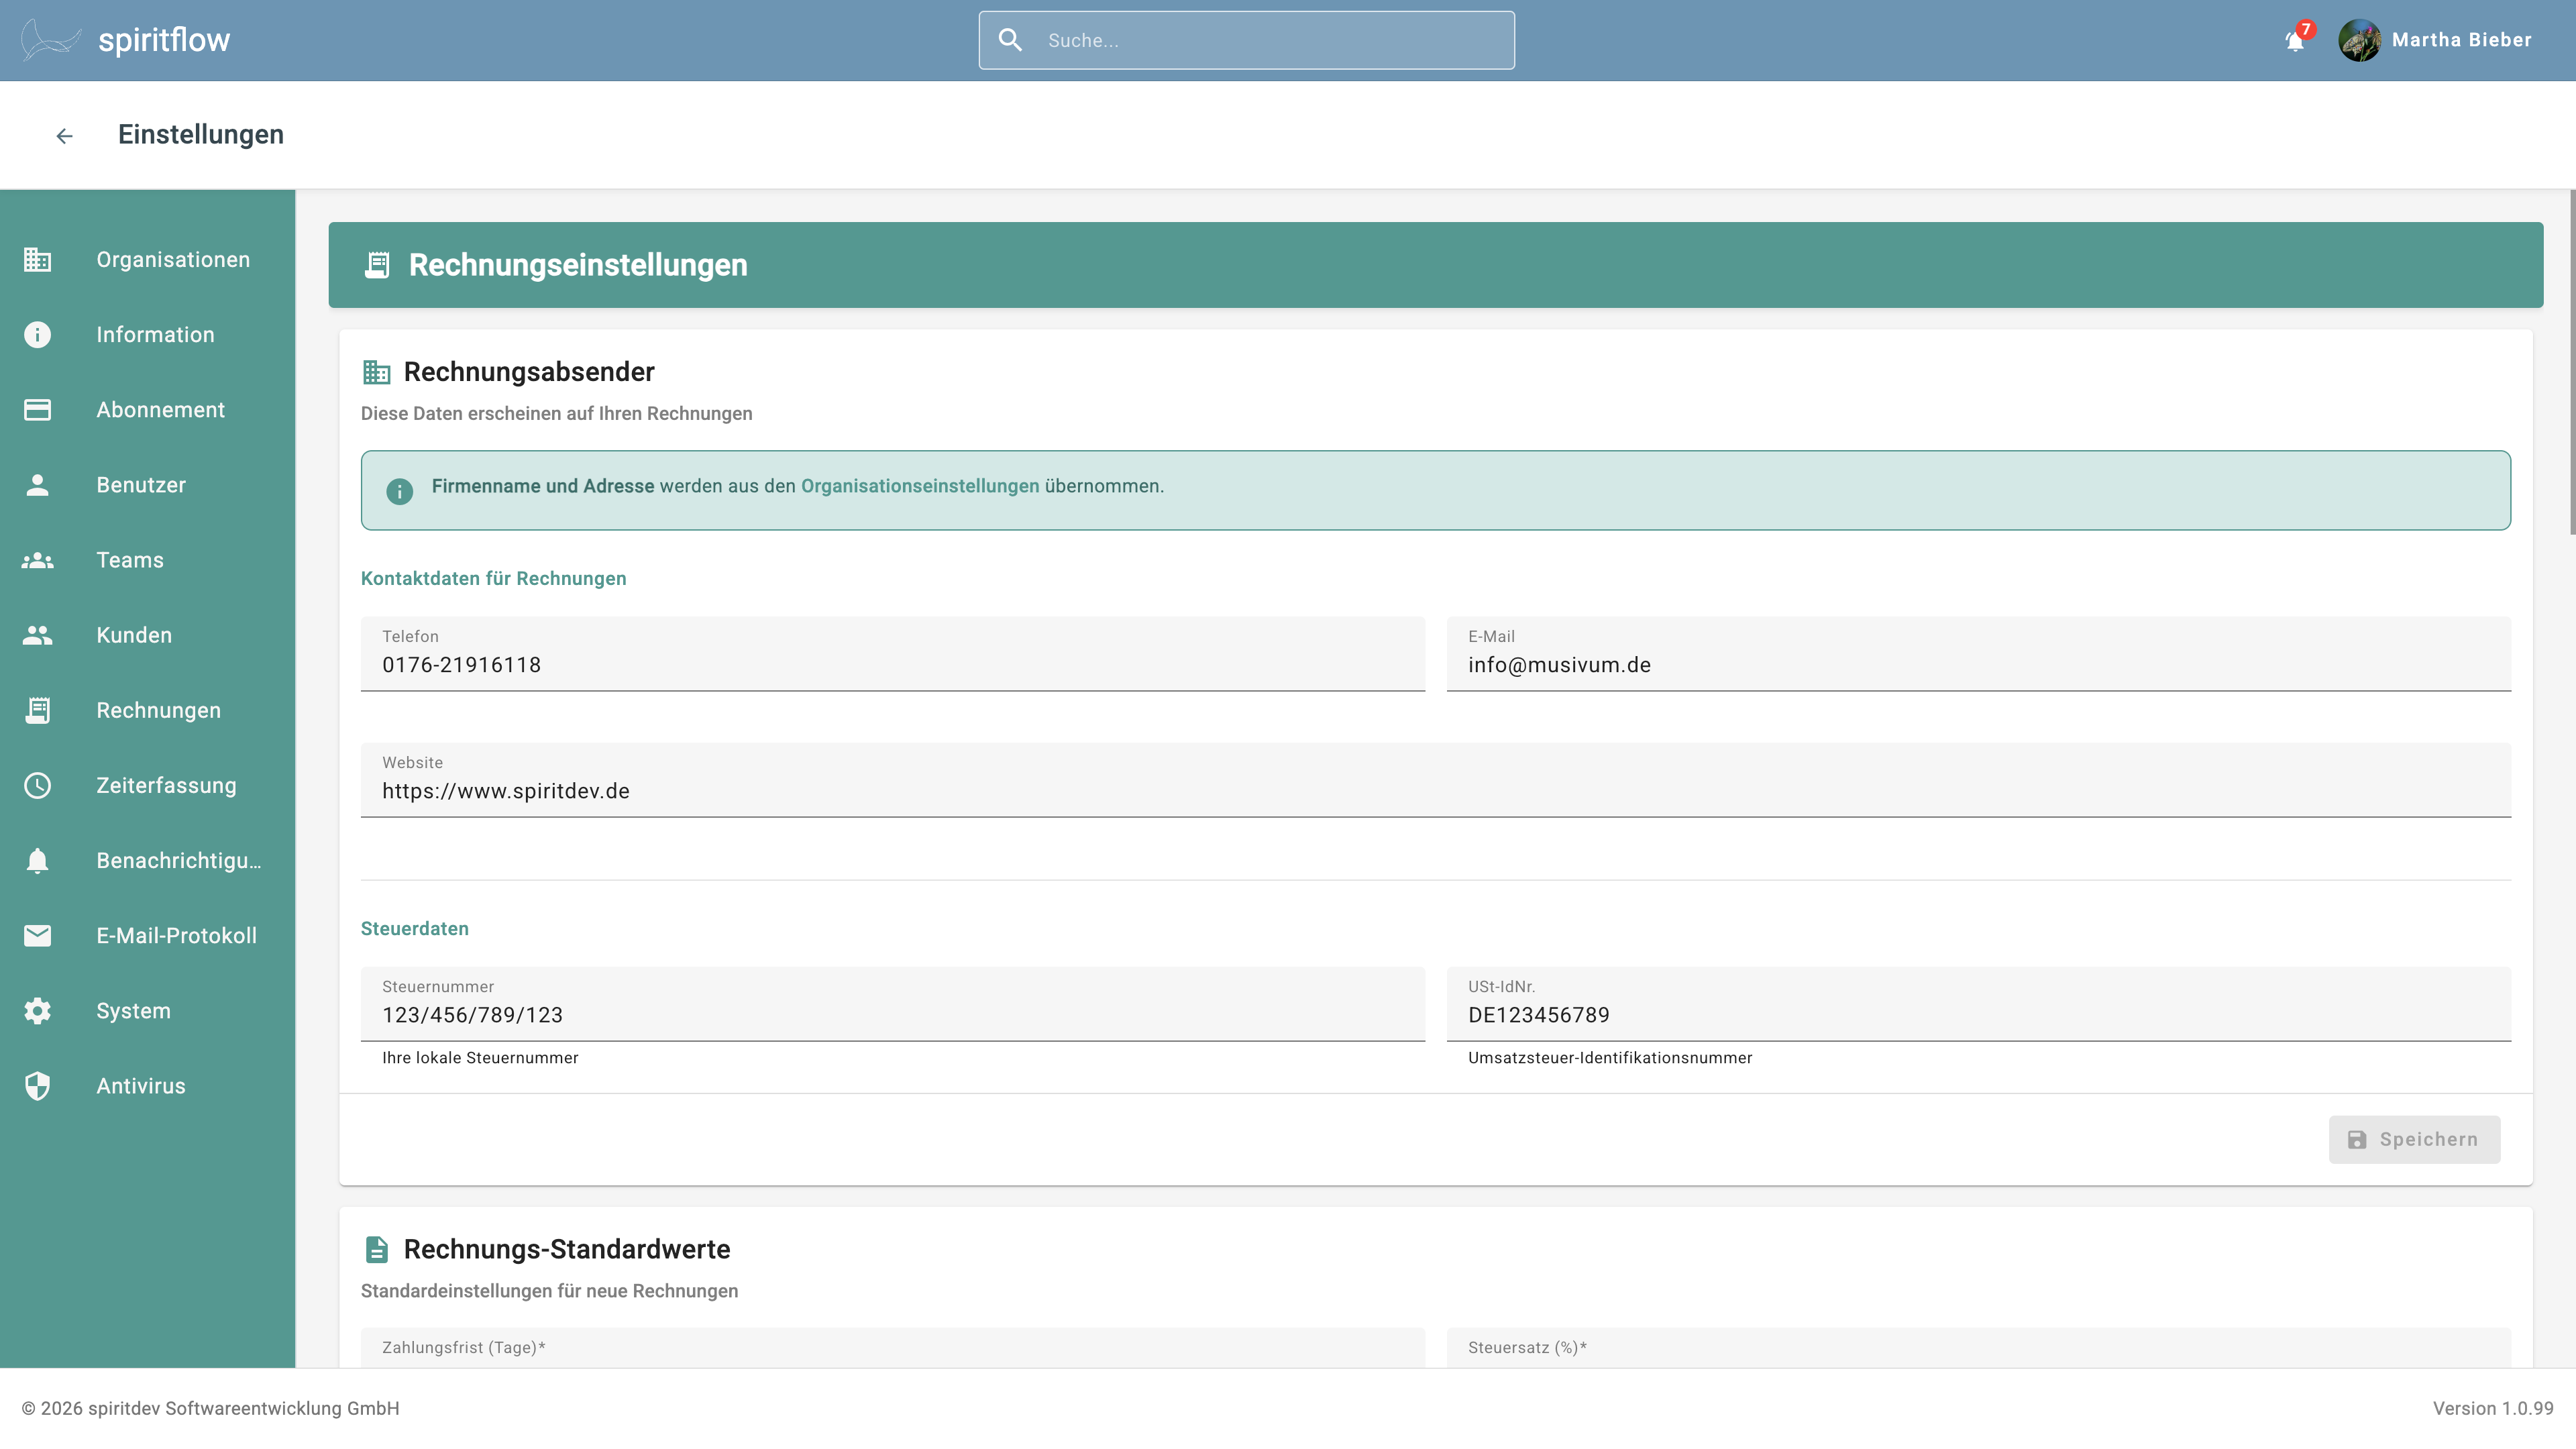The height and width of the screenshot is (1449, 2576).
Task: Go back using the arrow icon
Action: [x=64, y=135]
